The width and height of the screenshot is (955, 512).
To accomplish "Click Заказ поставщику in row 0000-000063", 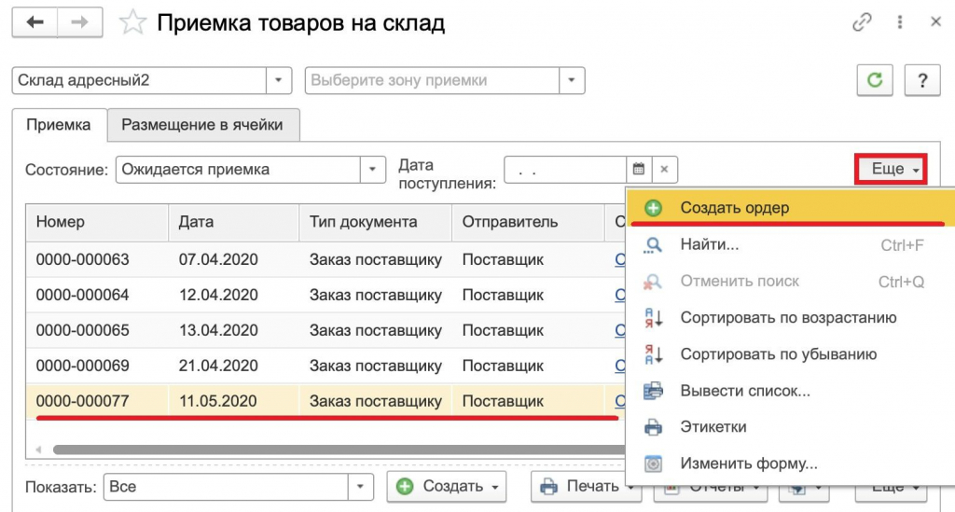I will pos(375,260).
